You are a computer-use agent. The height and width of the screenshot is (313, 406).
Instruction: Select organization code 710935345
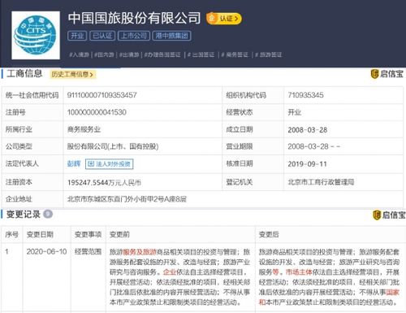[x=305, y=95]
